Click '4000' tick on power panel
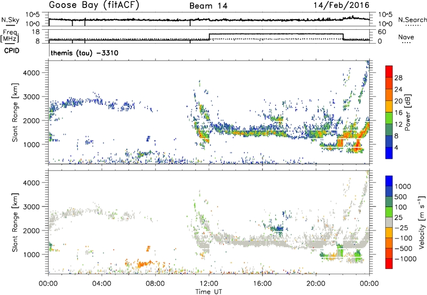This screenshot has width=427, height=295. (x=31, y=73)
